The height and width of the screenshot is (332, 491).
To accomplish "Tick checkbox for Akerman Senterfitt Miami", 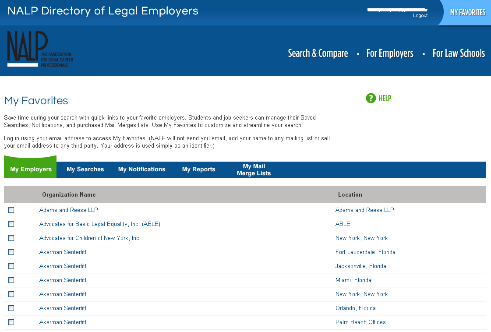I will pos(11,280).
